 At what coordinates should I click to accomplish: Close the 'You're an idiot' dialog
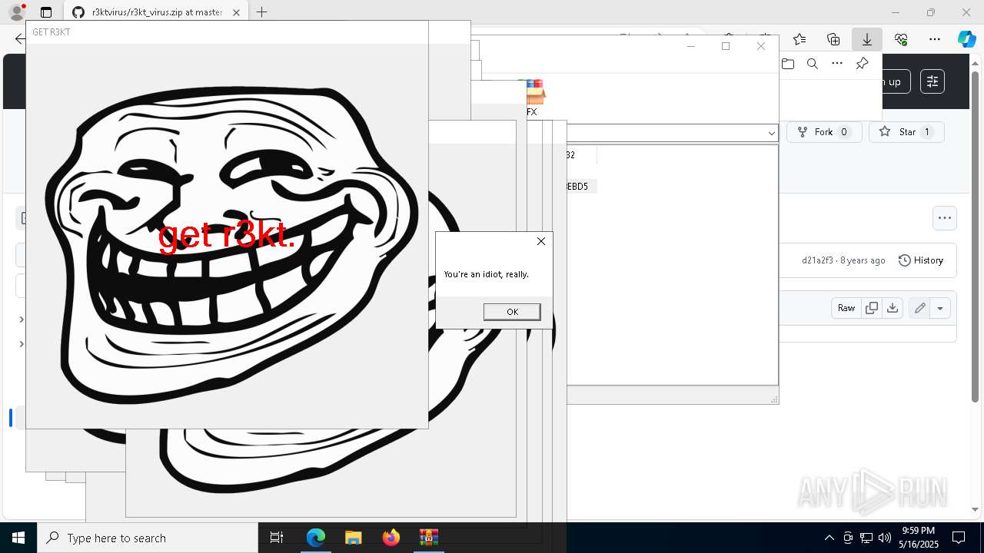pyautogui.click(x=541, y=241)
